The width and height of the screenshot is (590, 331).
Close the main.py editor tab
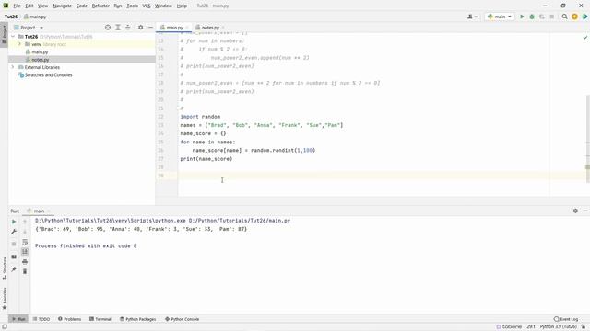click(187, 28)
